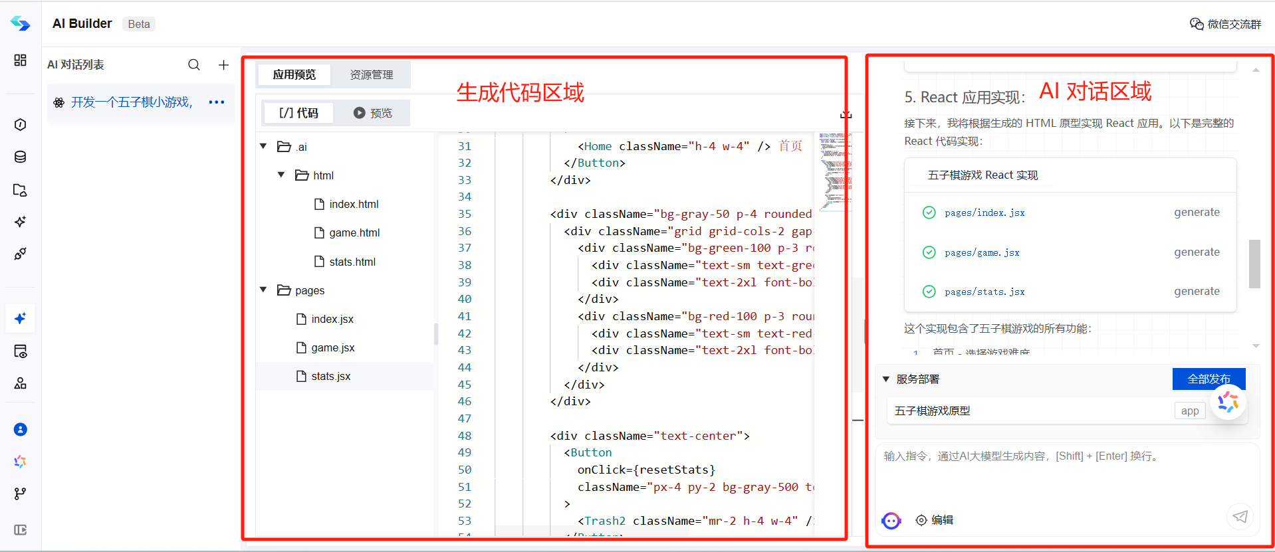Click the pages/game.jsx link

[x=982, y=252]
